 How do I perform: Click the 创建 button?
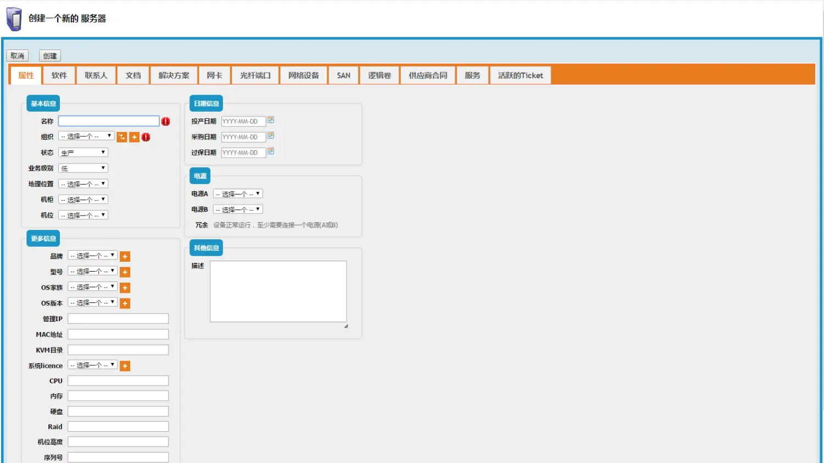tap(50, 56)
